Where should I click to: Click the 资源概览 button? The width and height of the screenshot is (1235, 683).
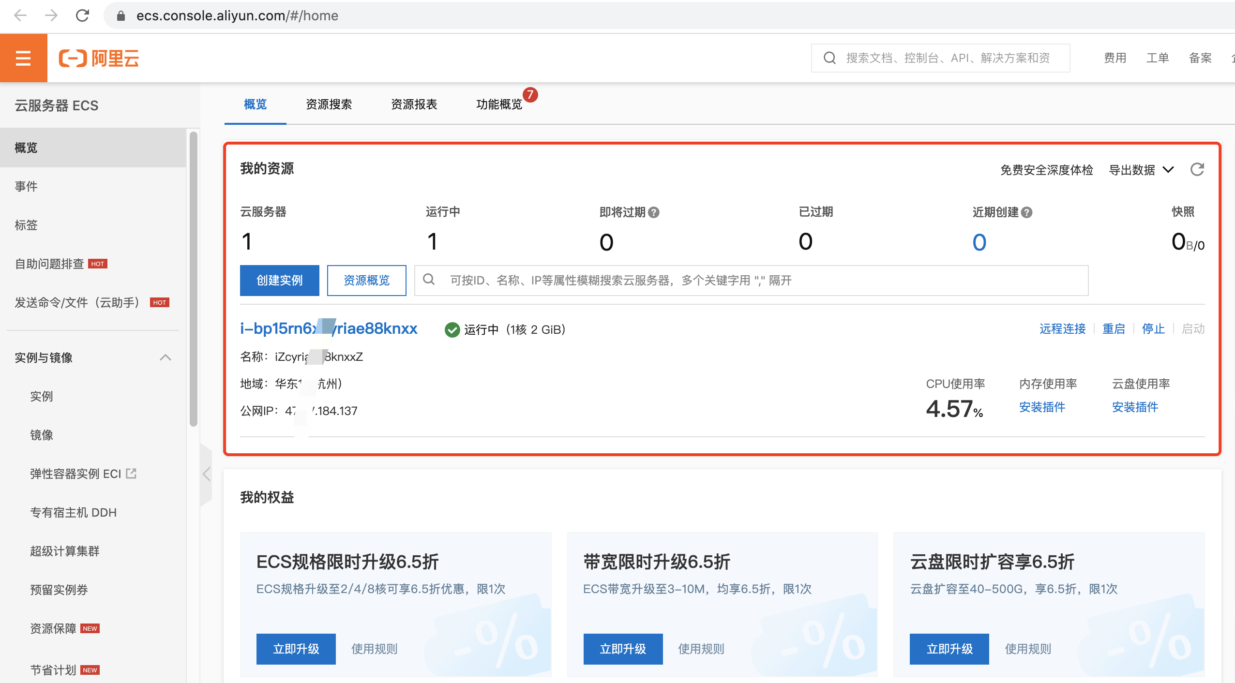(x=367, y=280)
